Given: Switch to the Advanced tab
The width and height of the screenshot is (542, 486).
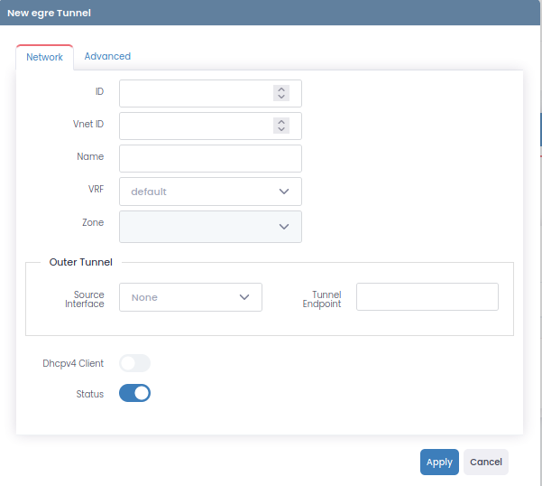Looking at the screenshot, I should [107, 56].
